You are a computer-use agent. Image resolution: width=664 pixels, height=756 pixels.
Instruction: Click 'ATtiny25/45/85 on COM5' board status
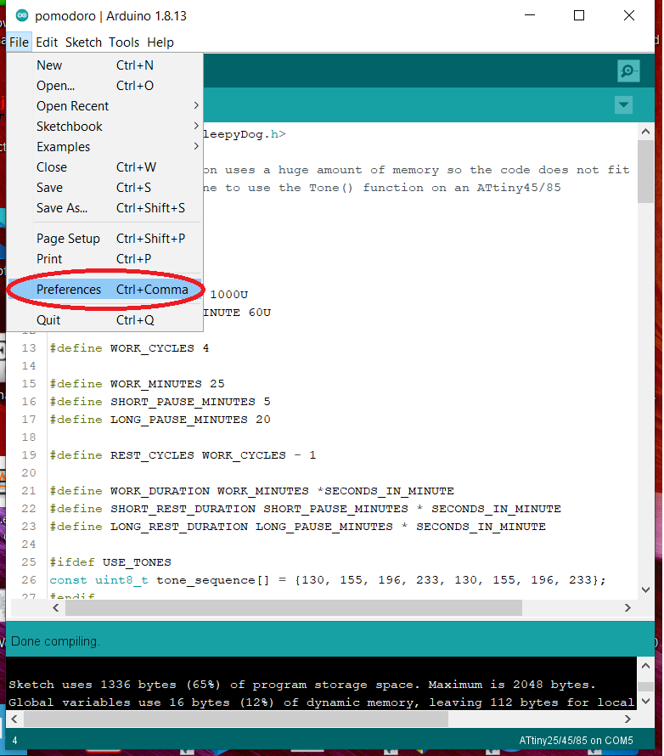576,741
